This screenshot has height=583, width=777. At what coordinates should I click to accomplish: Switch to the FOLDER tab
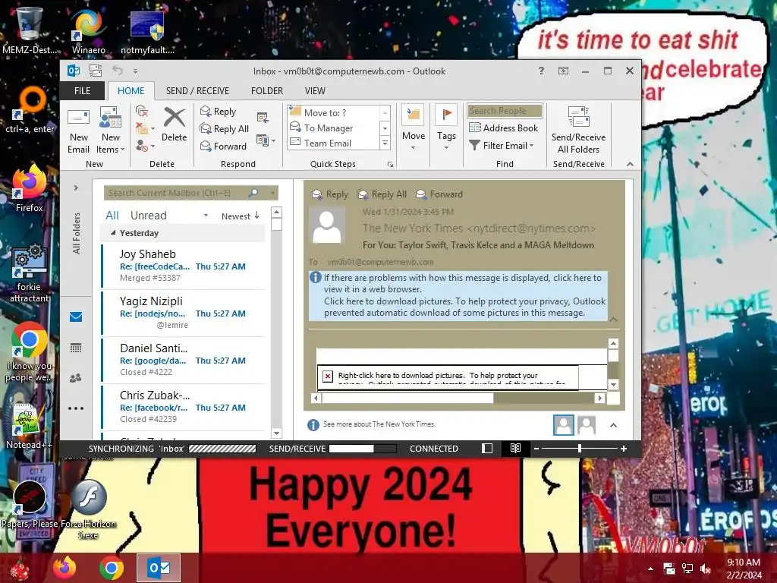click(x=266, y=91)
